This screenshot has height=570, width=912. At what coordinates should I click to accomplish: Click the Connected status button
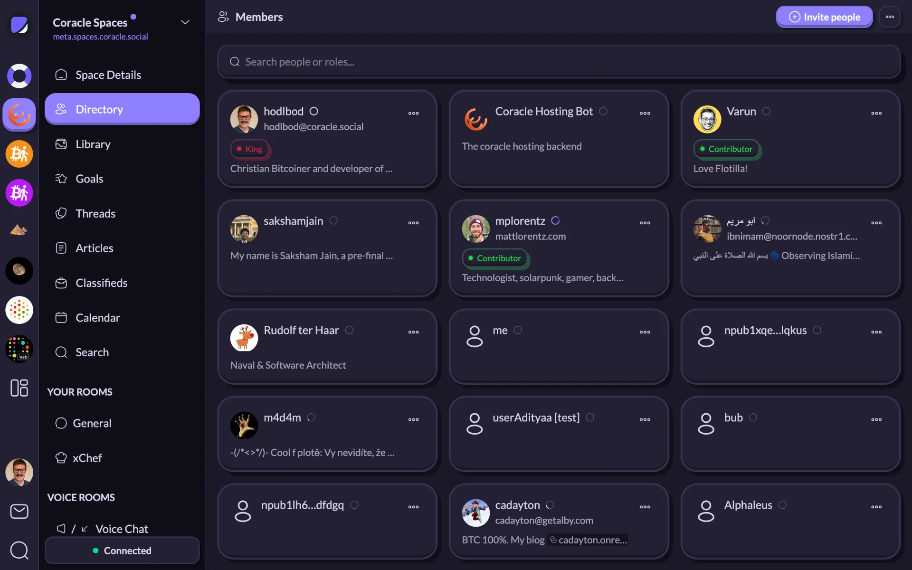(x=122, y=551)
